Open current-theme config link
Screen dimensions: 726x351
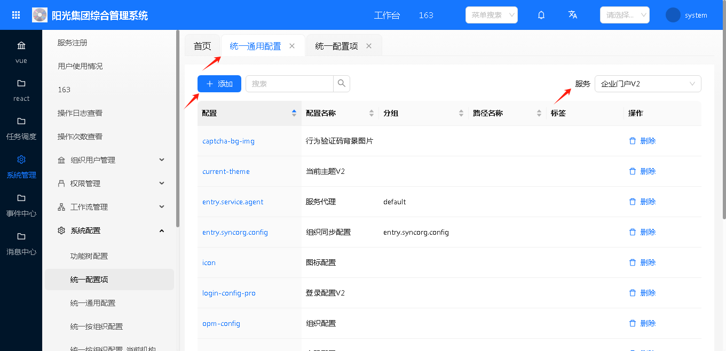coord(226,172)
